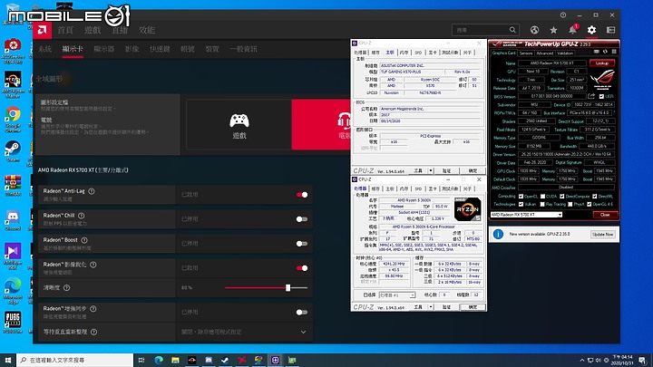Click the Radeon Anti-Lag help icon

coord(92,191)
